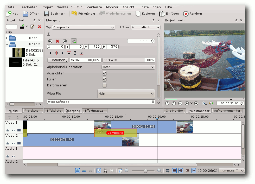Open the Zeitleiste menu
Viewport: 255px width, 184px height.
point(94,7)
